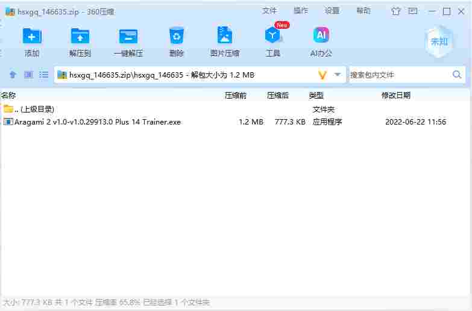Open the AI办公 office icon

pyautogui.click(x=321, y=35)
